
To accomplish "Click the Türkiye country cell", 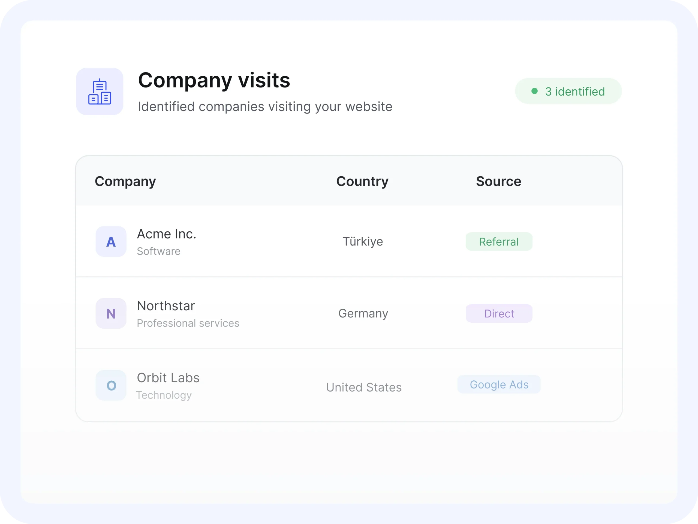I will tap(363, 241).
